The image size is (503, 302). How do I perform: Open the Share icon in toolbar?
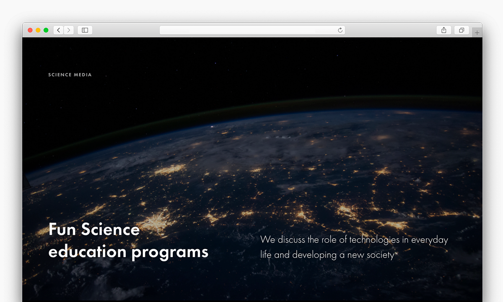(444, 30)
